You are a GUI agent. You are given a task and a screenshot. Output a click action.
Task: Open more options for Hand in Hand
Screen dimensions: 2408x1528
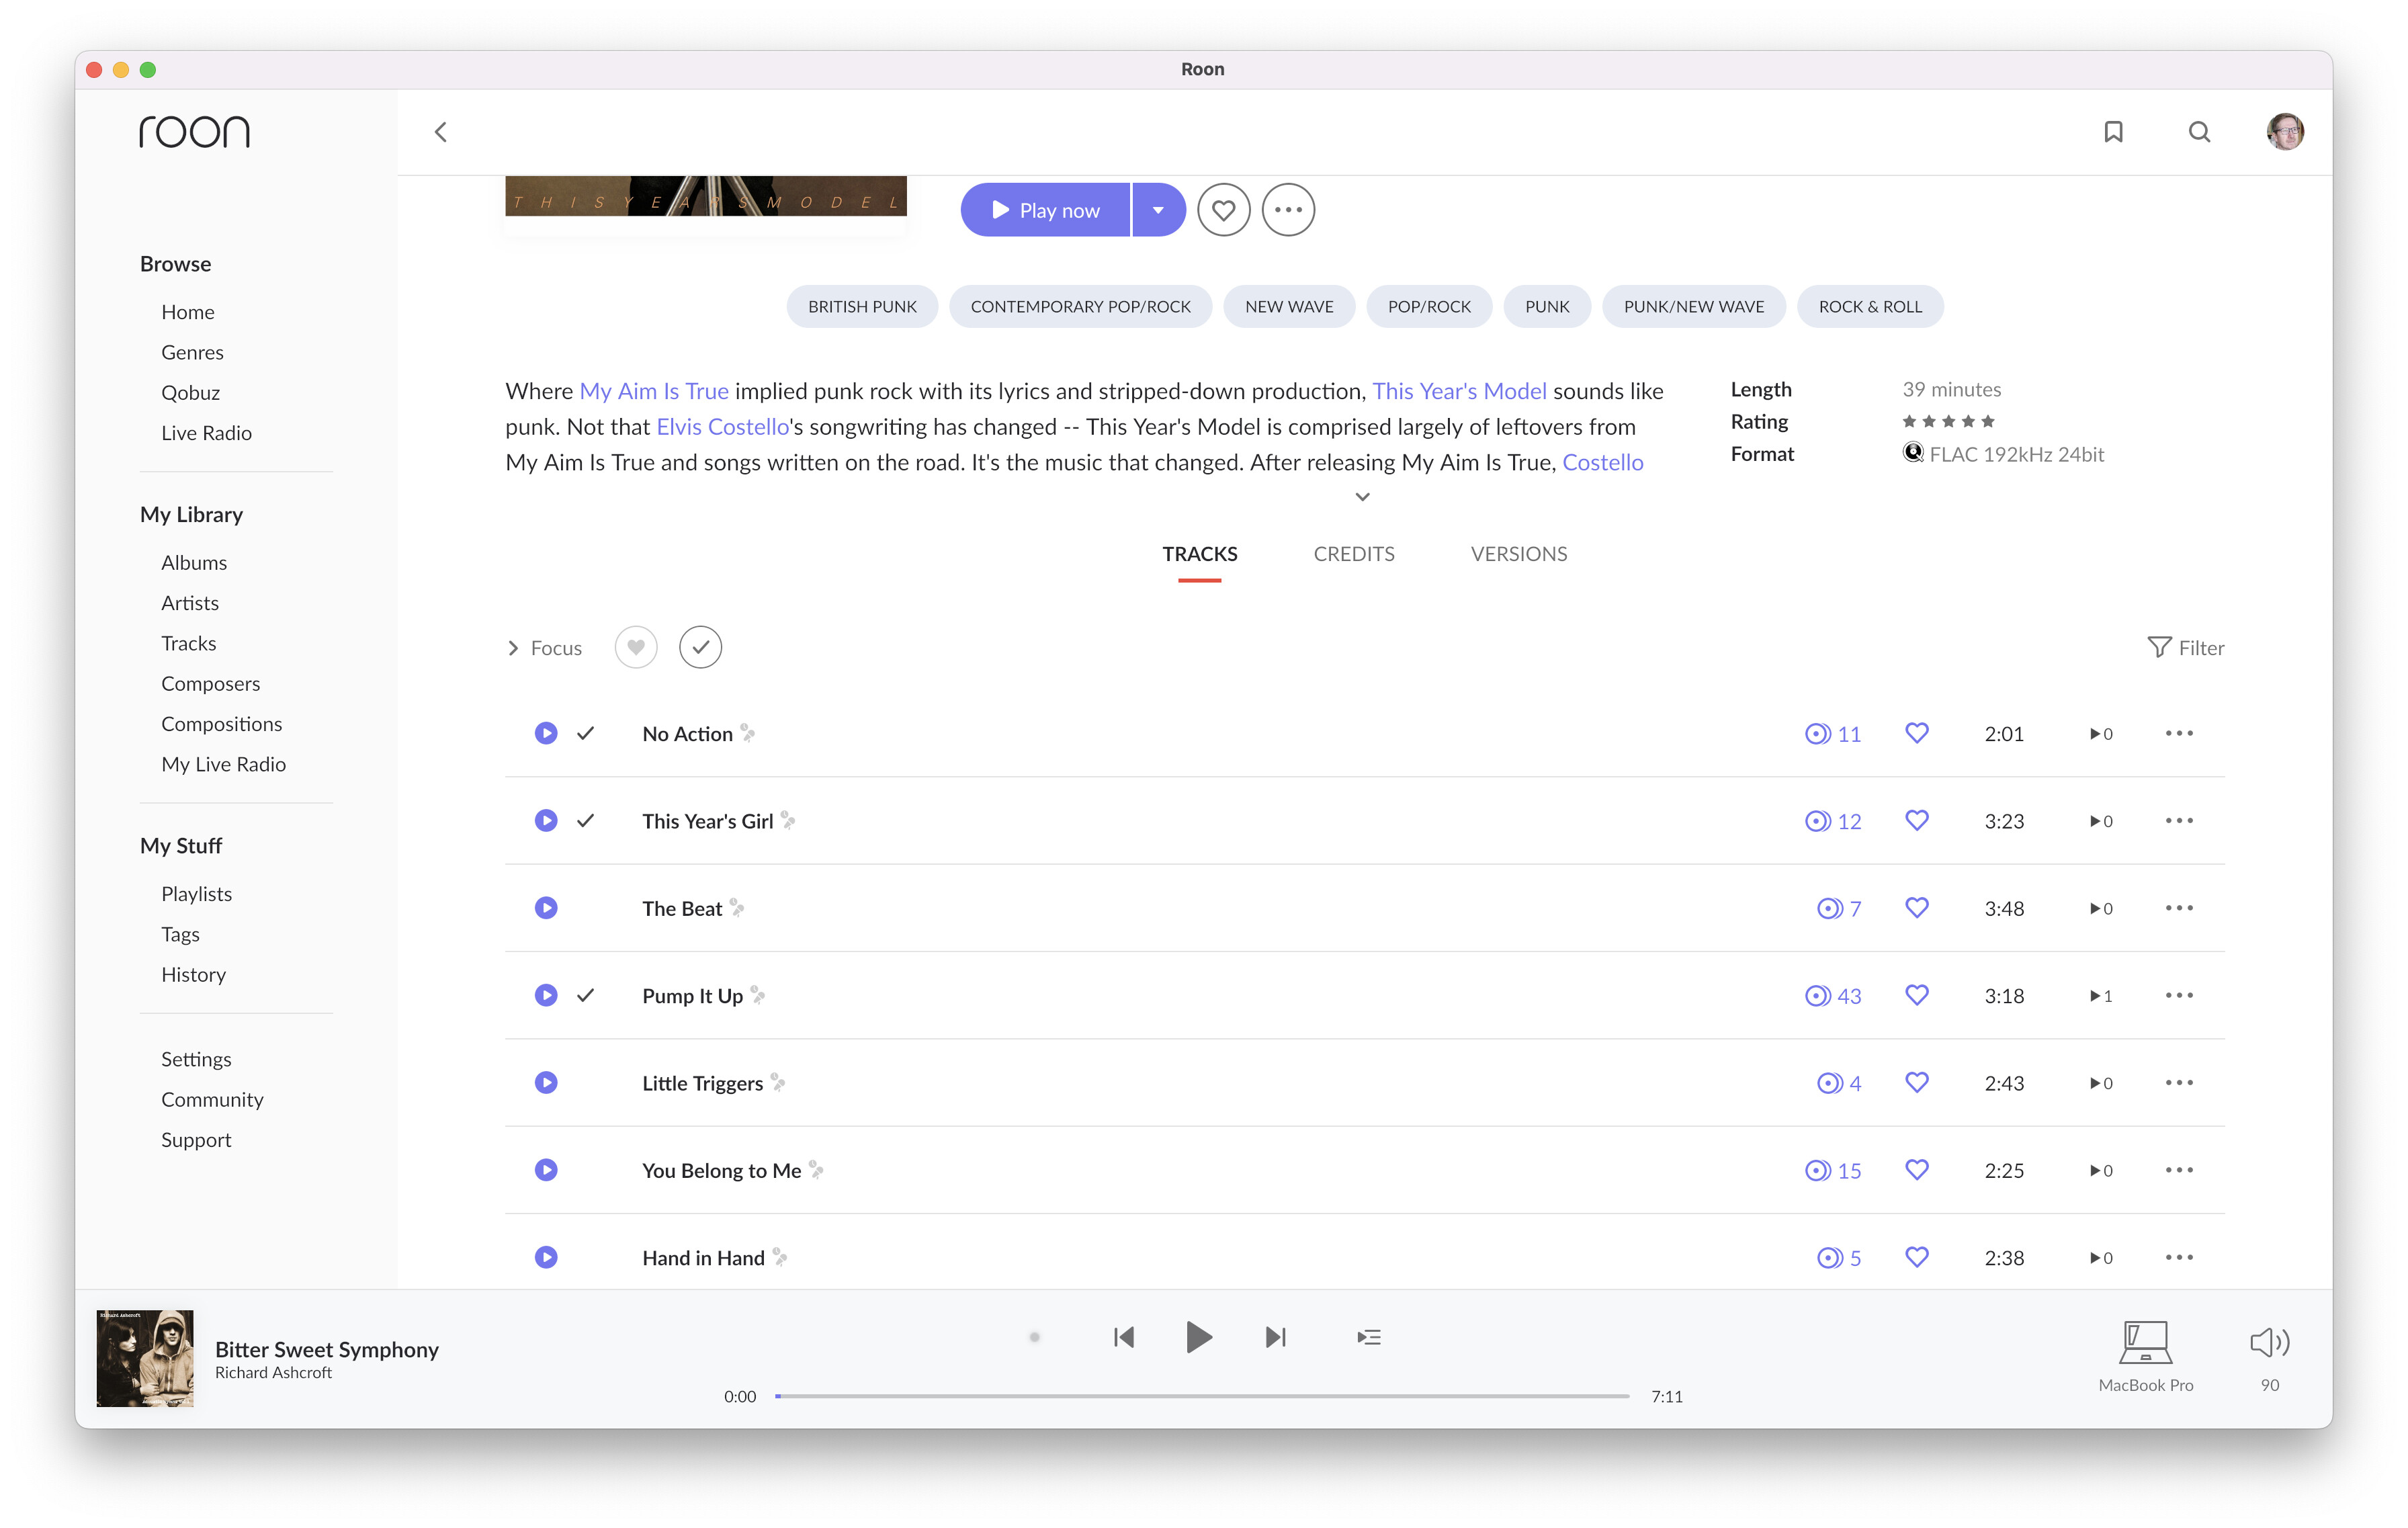tap(2179, 1257)
